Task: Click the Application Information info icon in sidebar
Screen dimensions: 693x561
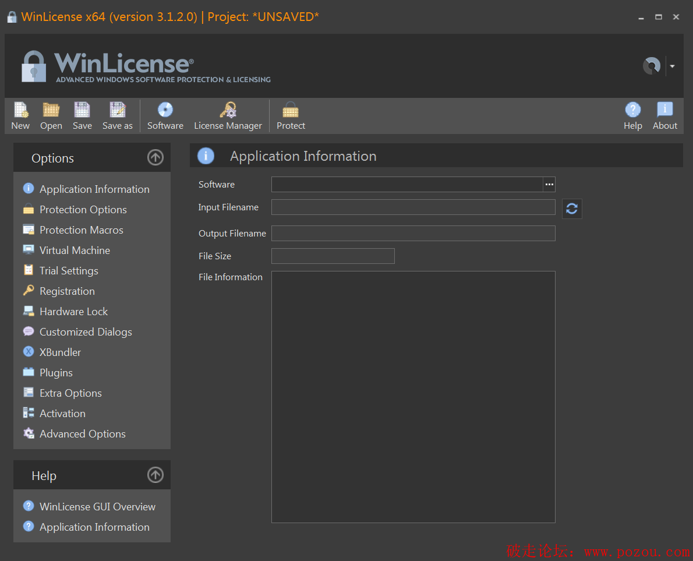Action: tap(29, 188)
